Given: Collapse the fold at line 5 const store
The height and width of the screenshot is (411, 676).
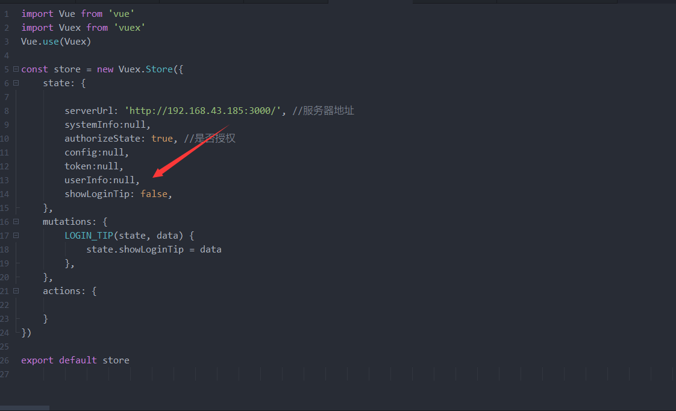Looking at the screenshot, I should tap(16, 69).
